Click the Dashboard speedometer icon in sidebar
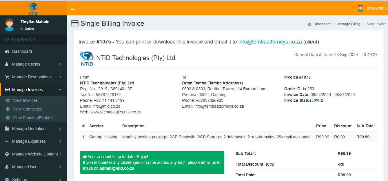This screenshot has width=388, height=181. click(7, 51)
